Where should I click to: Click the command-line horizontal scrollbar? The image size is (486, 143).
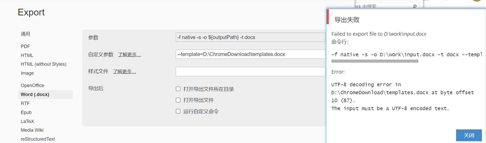pyautogui.click(x=375, y=61)
